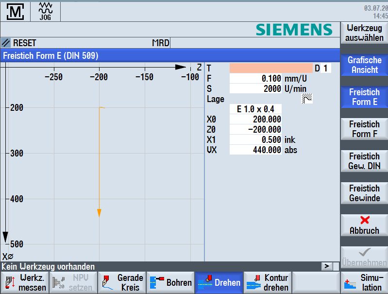Start the Simulation softkey
Viewport: 388px width, 294px height.
point(364,283)
